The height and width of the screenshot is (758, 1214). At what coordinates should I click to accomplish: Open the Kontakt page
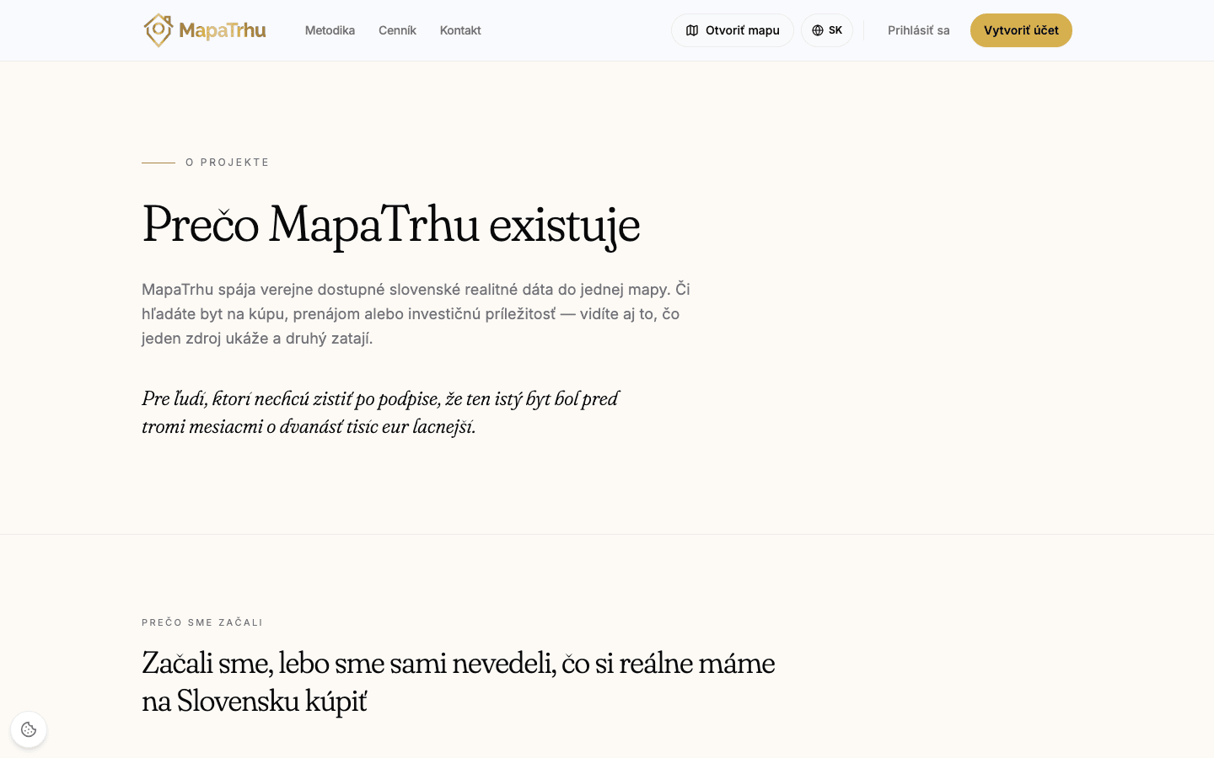(x=460, y=30)
